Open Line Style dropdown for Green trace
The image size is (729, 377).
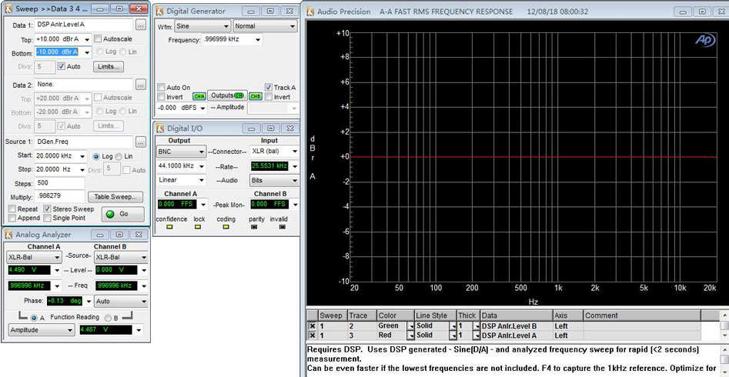(453, 326)
